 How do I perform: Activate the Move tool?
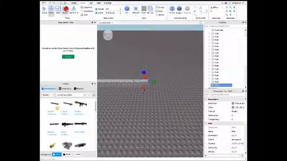[51, 10]
